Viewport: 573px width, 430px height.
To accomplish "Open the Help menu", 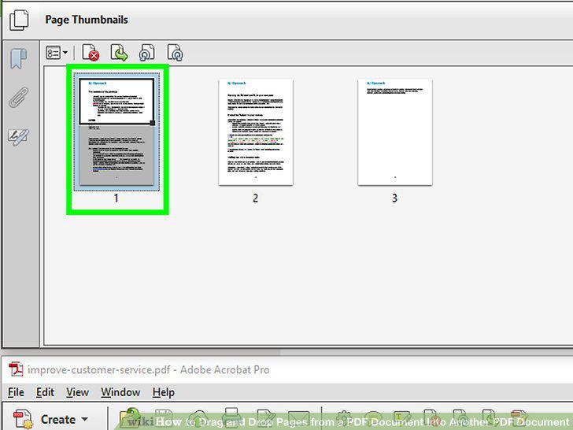I will point(164,392).
